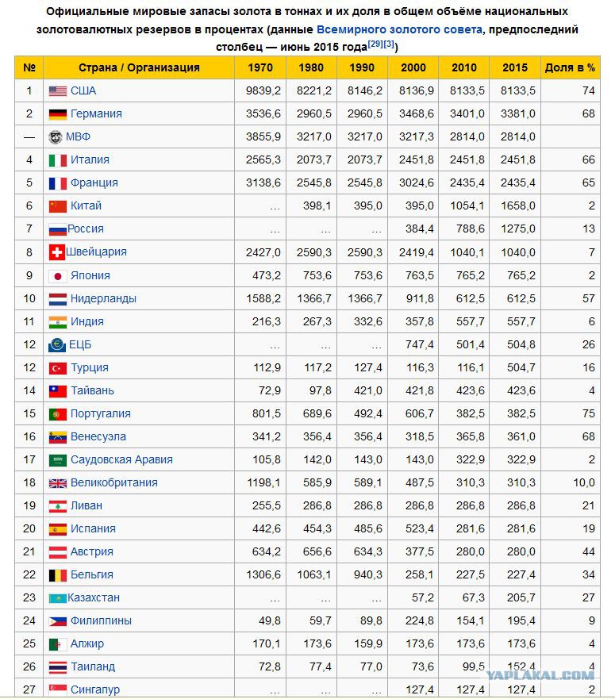Open the Германия country link

point(96,113)
